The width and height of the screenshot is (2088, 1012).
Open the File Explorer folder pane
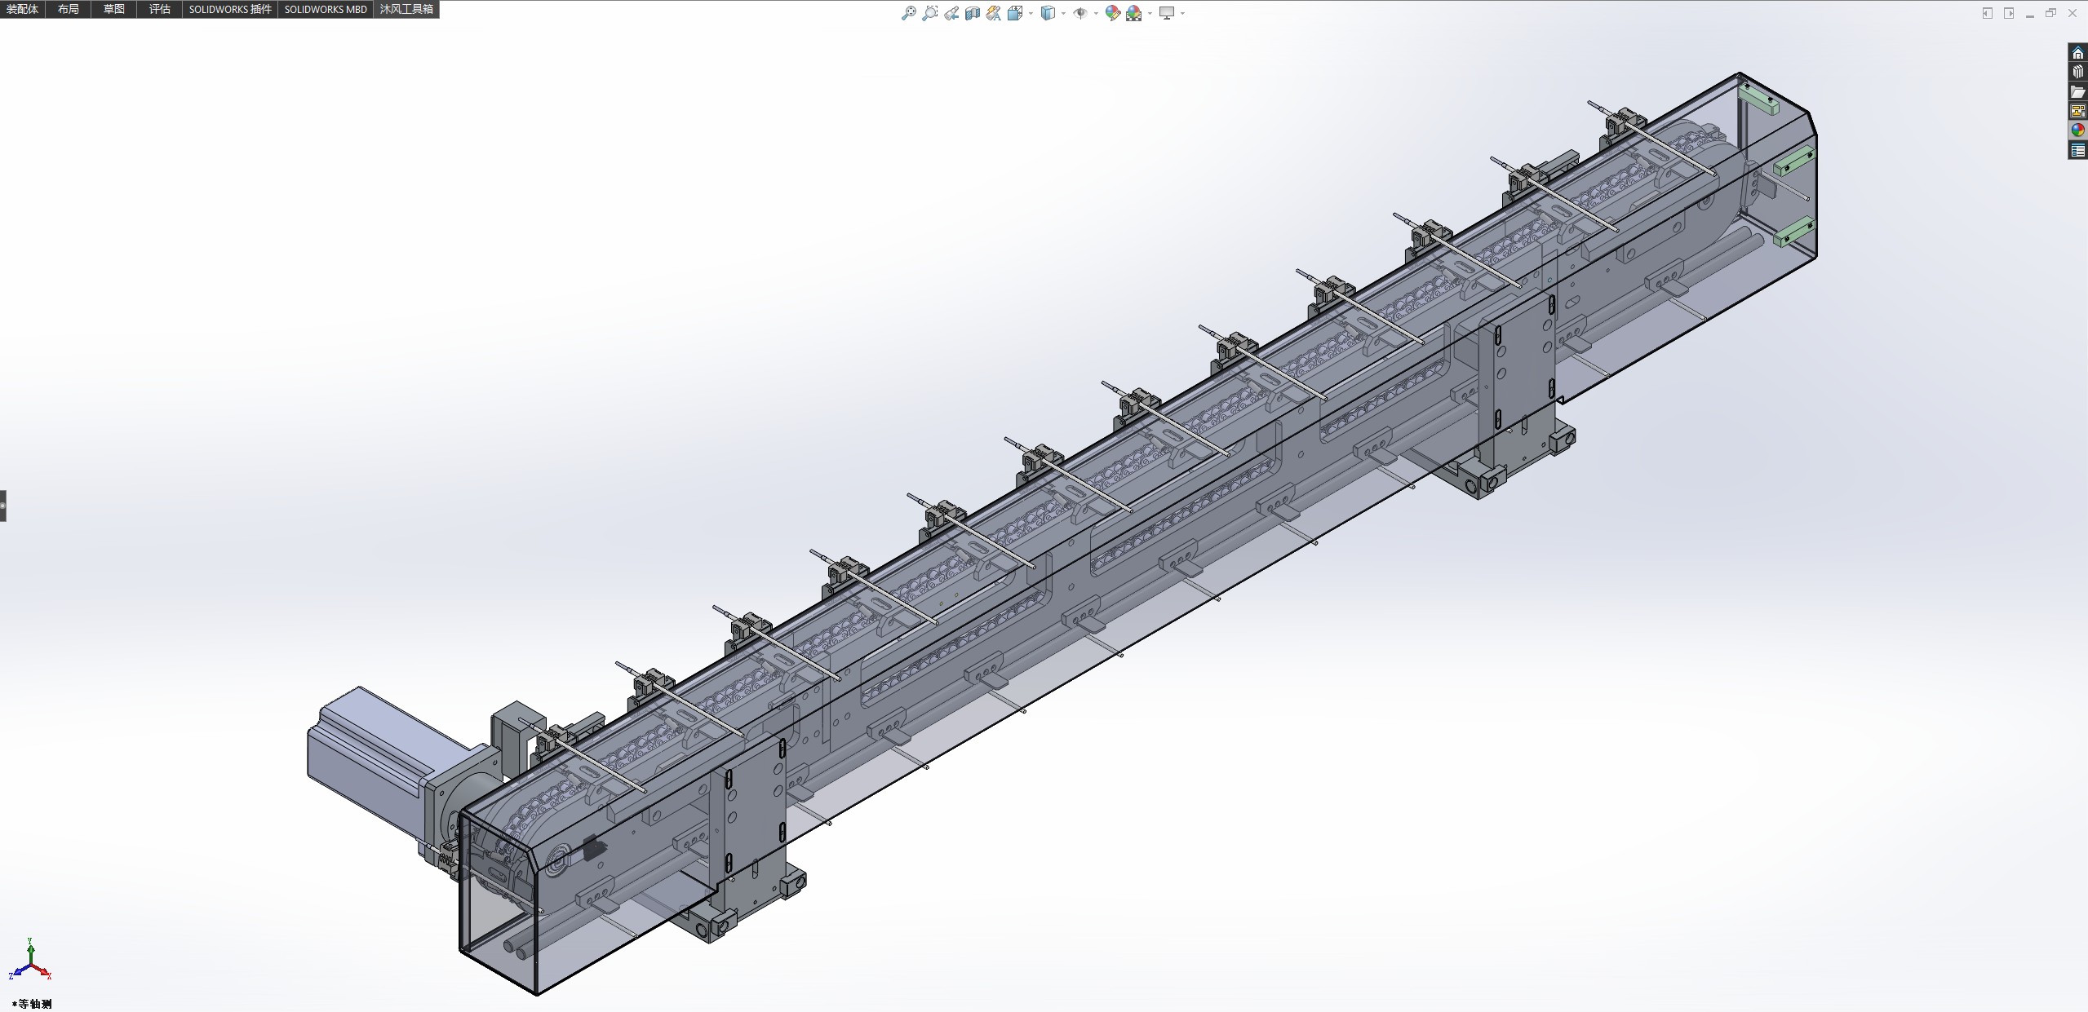coord(2078,91)
